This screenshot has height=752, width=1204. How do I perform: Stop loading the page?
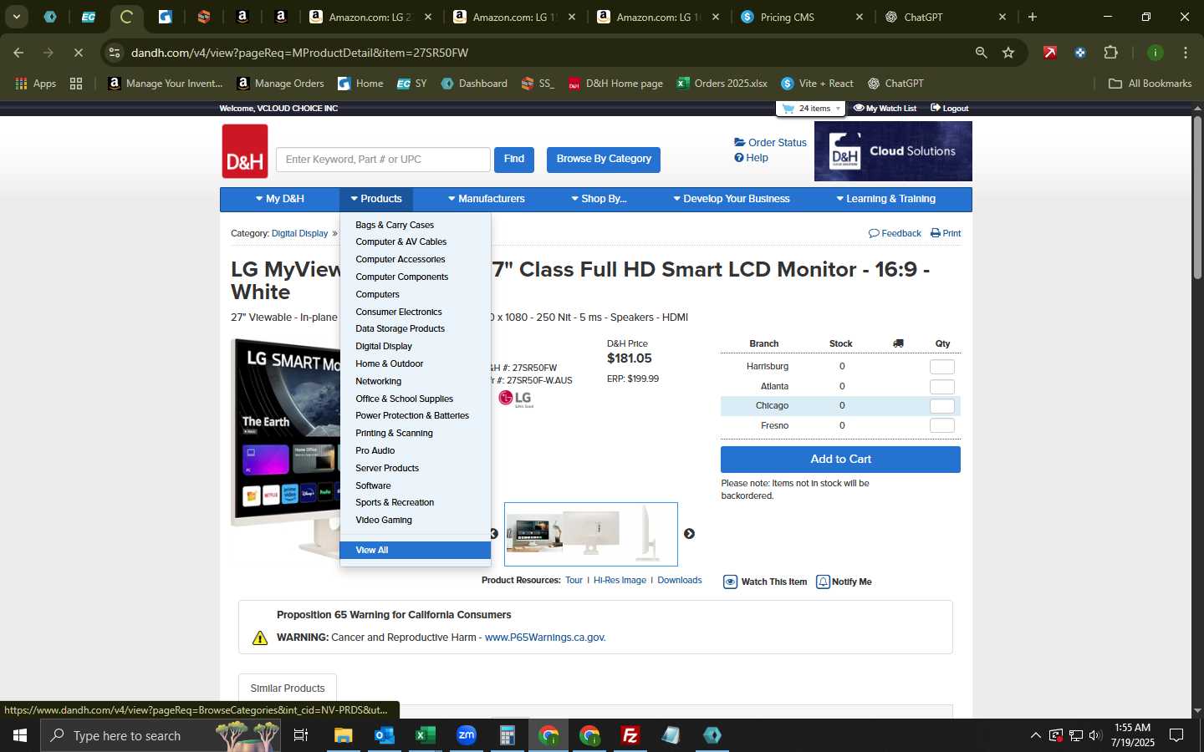pos(78,53)
